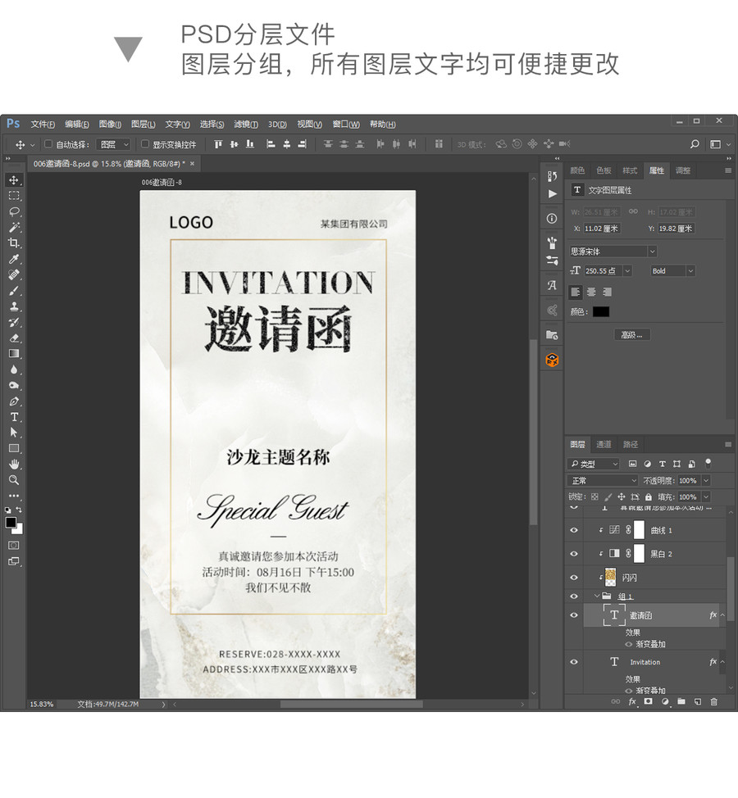Collapse effects of 邀请函 layer

click(722, 615)
